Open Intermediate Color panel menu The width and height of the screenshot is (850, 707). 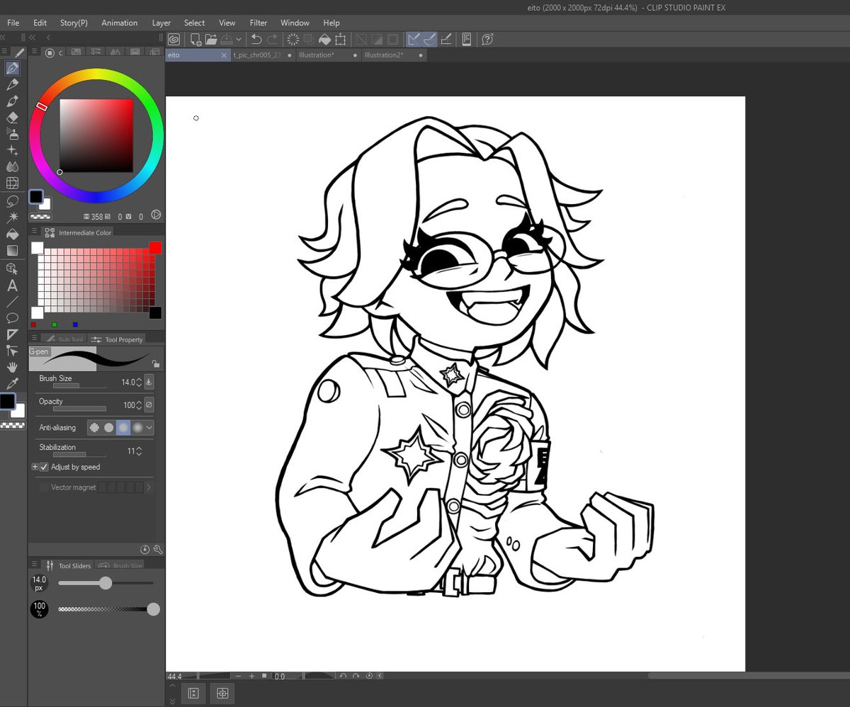click(x=33, y=232)
